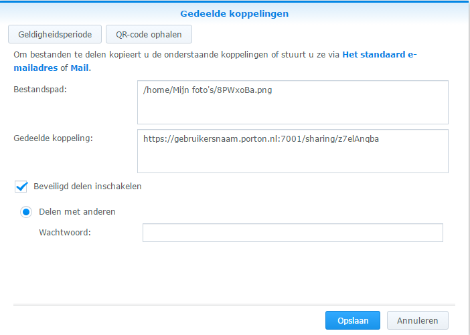Click the empty area of the Gedeelde koppeling box

coord(293,158)
